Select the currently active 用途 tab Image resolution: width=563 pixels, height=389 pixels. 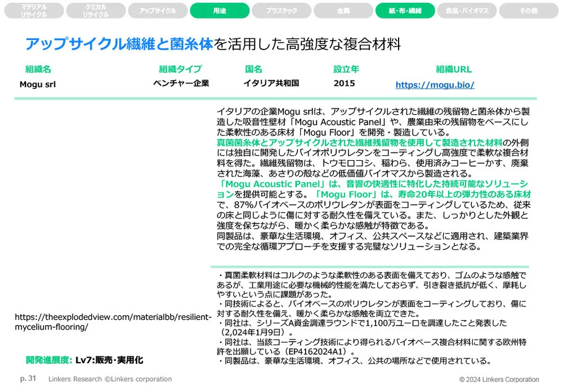220,10
